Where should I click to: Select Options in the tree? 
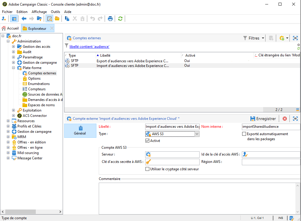34,78
